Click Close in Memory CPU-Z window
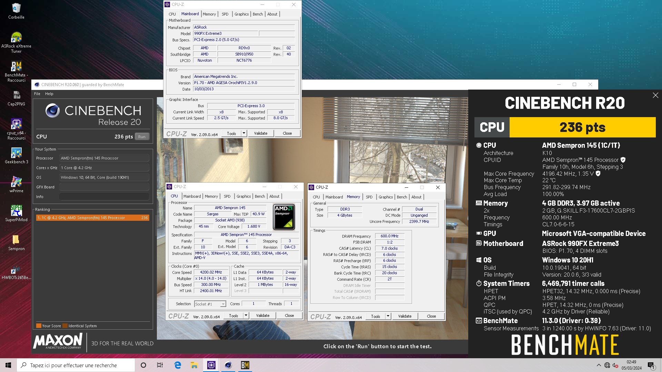 431,316
